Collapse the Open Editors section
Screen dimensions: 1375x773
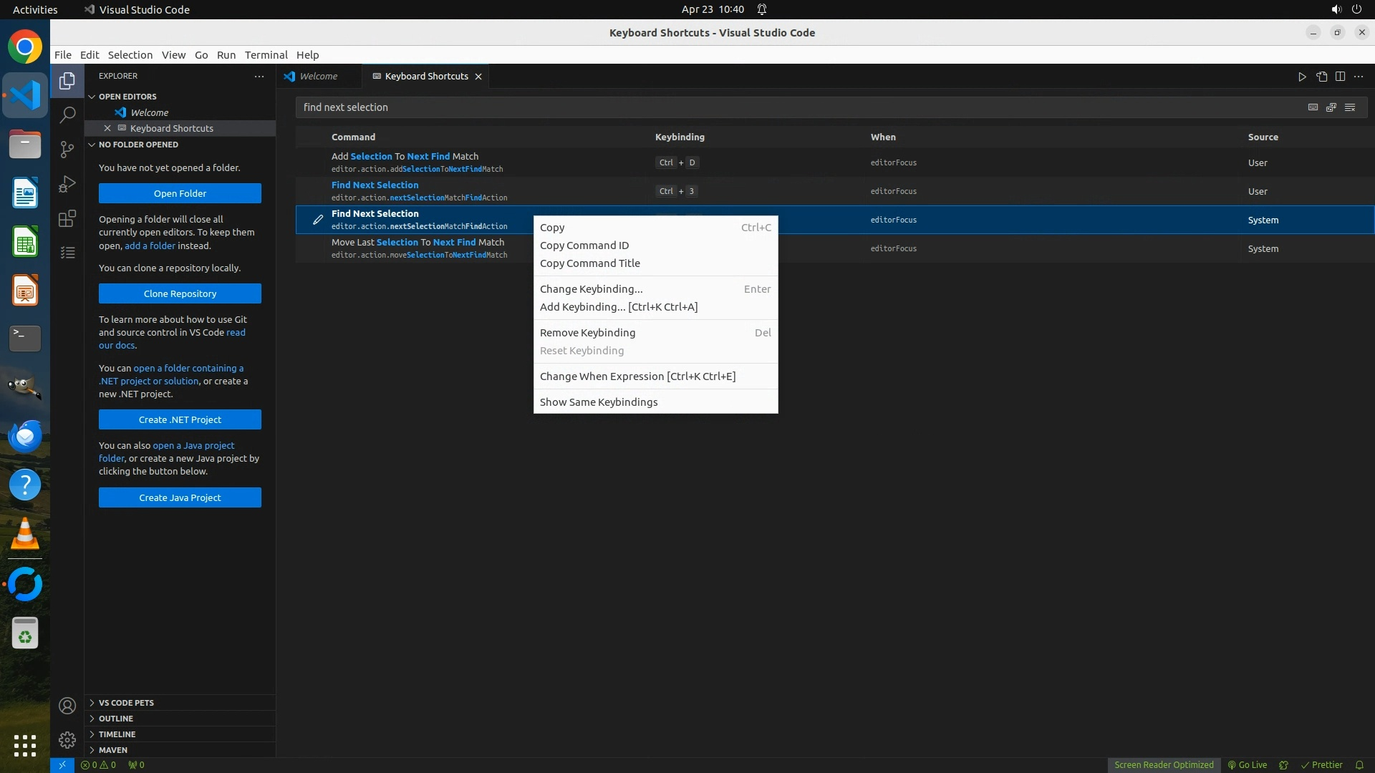(127, 97)
